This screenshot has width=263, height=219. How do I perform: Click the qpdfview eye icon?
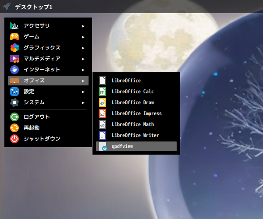click(x=103, y=146)
